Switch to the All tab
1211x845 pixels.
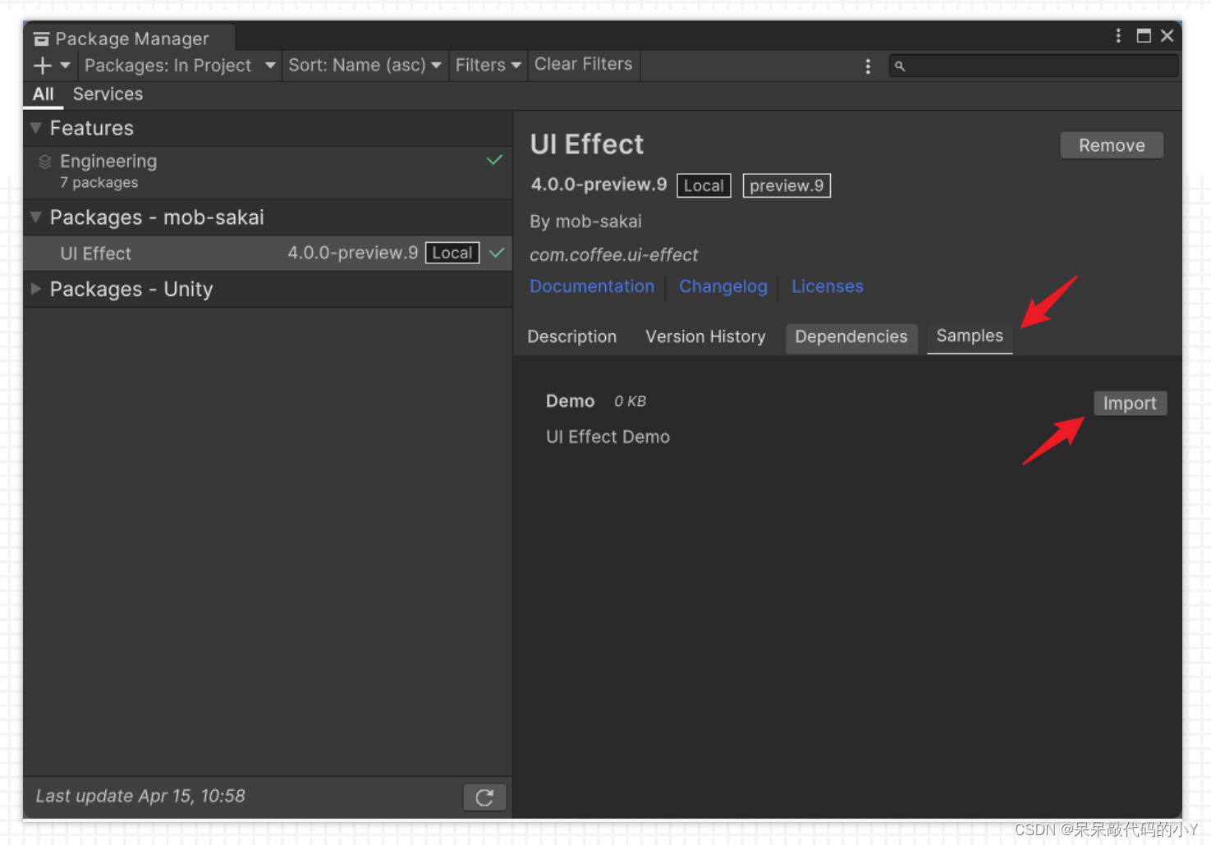coord(44,94)
